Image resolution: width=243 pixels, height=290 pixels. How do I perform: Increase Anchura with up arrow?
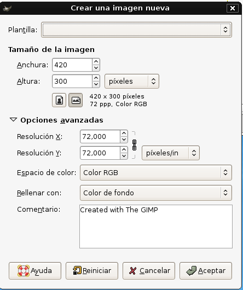(x=96, y=62)
